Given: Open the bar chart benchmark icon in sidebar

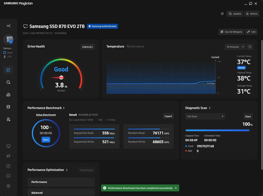Looking at the screenshot, I should [8, 95].
